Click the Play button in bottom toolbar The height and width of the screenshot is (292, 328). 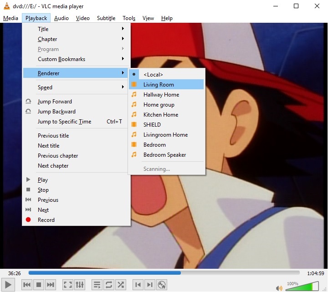[x=8, y=285]
